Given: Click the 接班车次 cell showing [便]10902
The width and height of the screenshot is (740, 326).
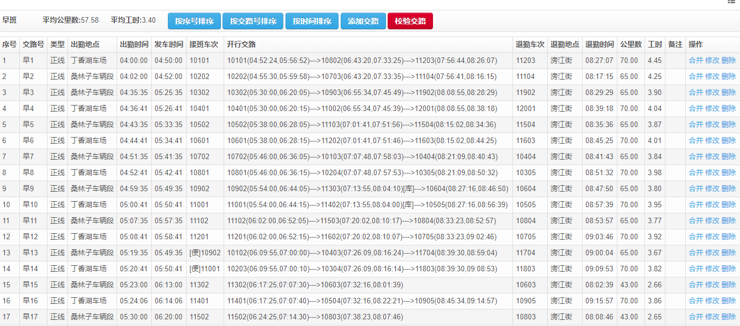Looking at the screenshot, I should pyautogui.click(x=205, y=253).
